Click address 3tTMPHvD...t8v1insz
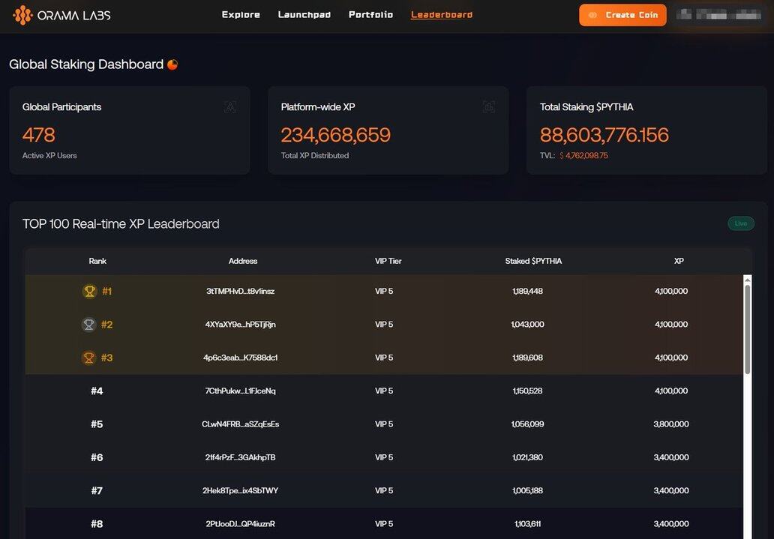Screen dimensions: 774x539 click(240, 292)
